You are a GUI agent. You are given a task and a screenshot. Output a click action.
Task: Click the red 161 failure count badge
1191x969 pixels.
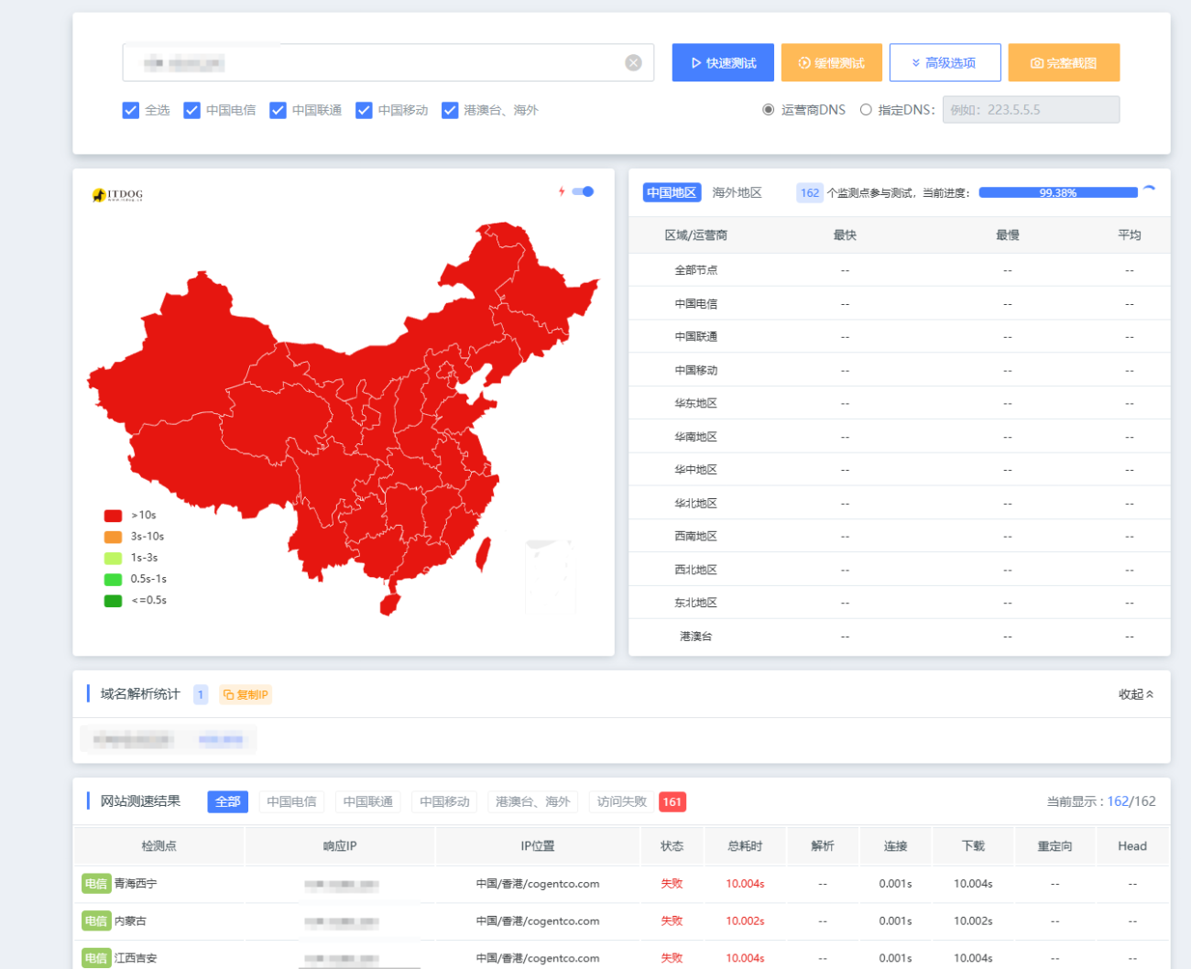pyautogui.click(x=672, y=802)
